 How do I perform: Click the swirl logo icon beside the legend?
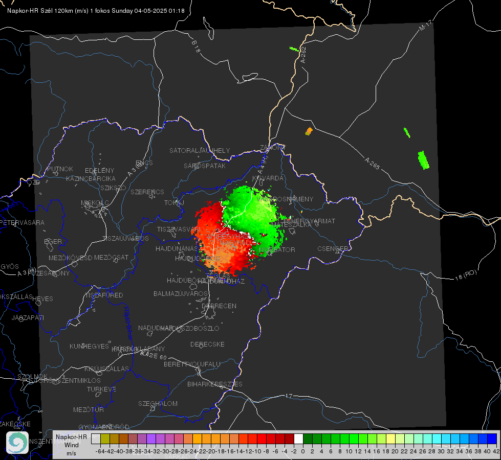tap(17, 443)
